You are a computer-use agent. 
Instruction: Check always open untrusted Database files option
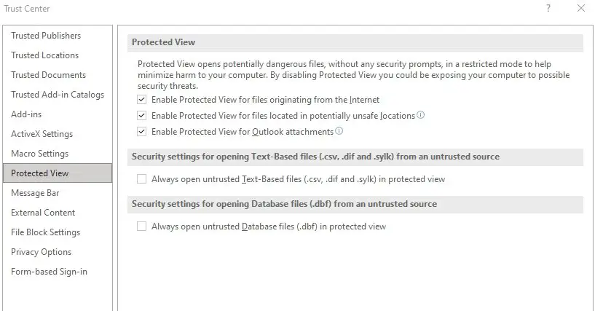141,226
